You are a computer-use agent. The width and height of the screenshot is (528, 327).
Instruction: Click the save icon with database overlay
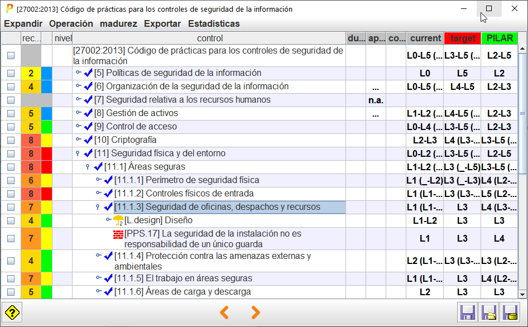coord(508,312)
